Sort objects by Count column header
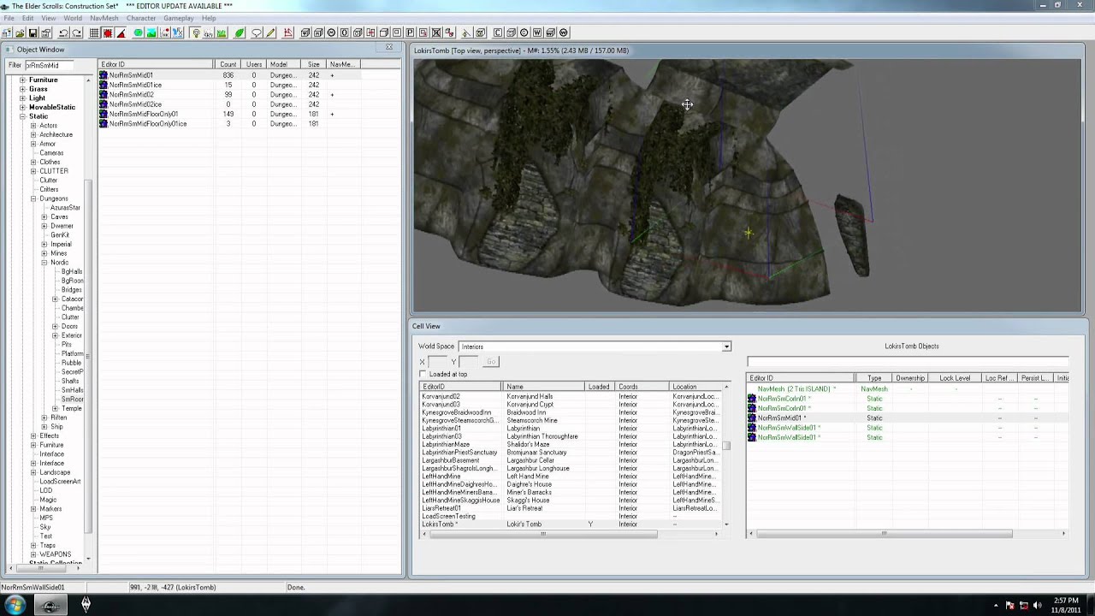Screen dimensions: 1095x616 (228, 64)
